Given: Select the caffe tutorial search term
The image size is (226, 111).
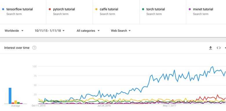Looking at the screenshot, I should pos(109,9).
